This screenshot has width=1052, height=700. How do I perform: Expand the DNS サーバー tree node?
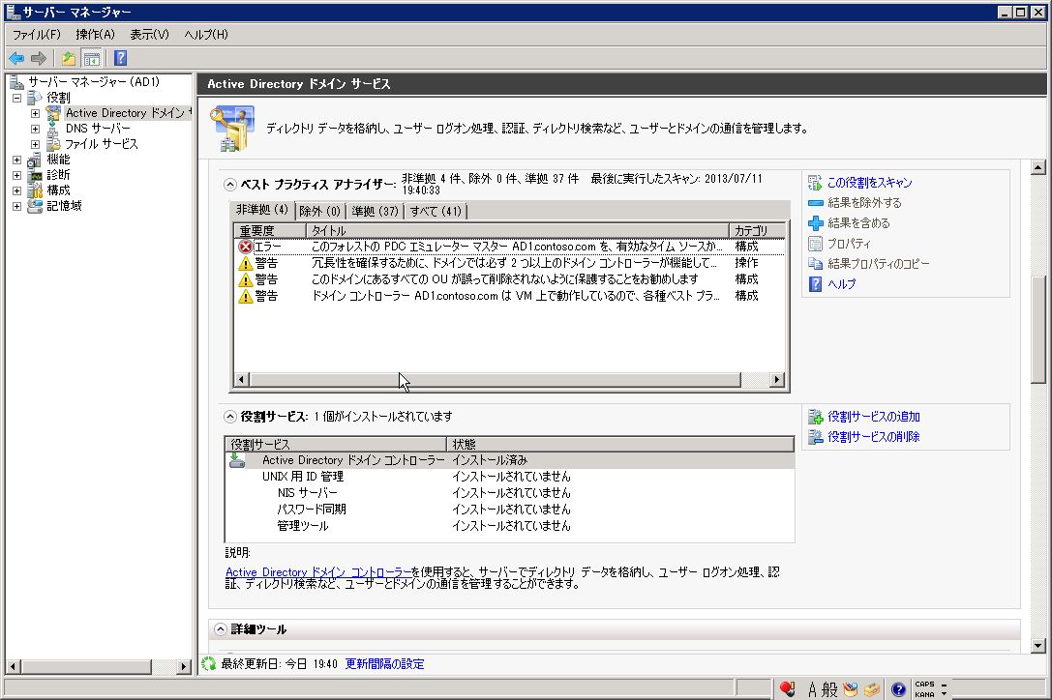[x=35, y=129]
